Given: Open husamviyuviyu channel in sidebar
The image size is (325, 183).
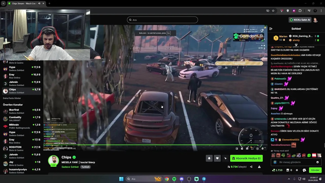Looking at the screenshot, I should [22, 171].
